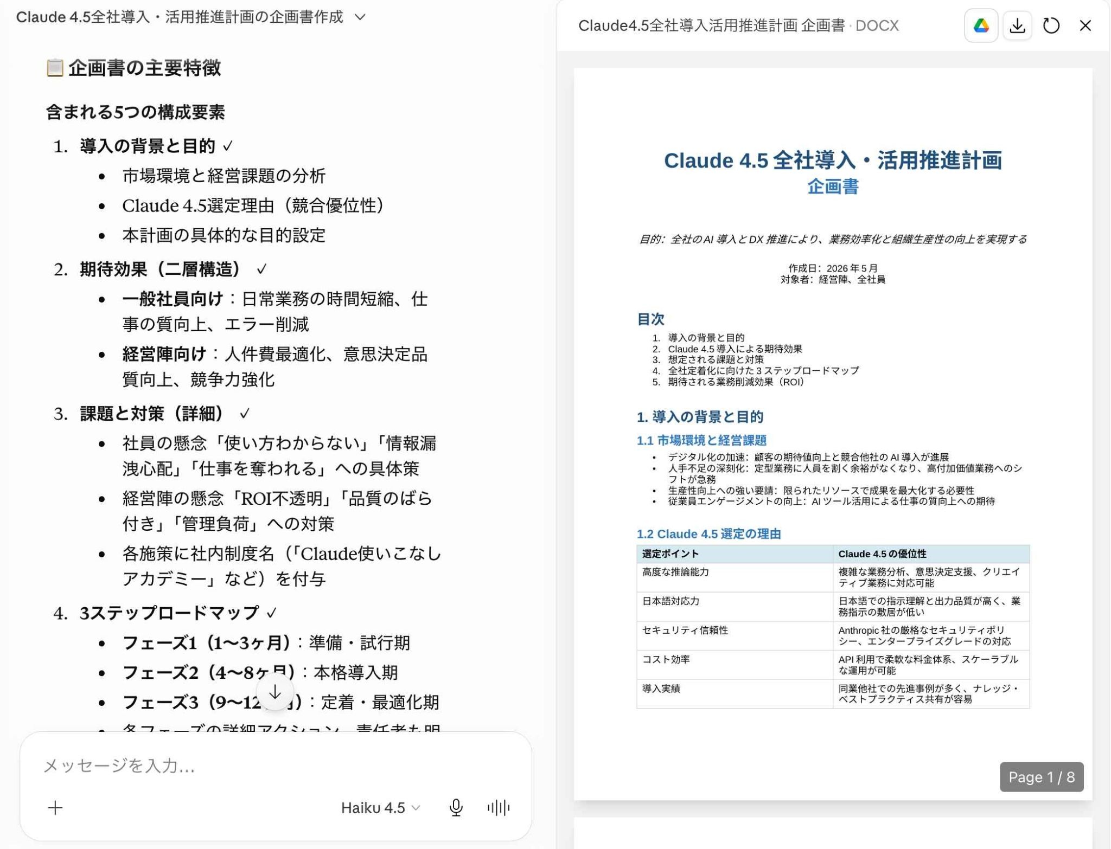The width and height of the screenshot is (1111, 849).
Task: Click the '企画書の主要特徴' chat heading
Action: click(x=144, y=68)
